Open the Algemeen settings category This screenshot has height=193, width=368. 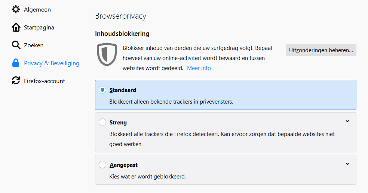(x=37, y=9)
